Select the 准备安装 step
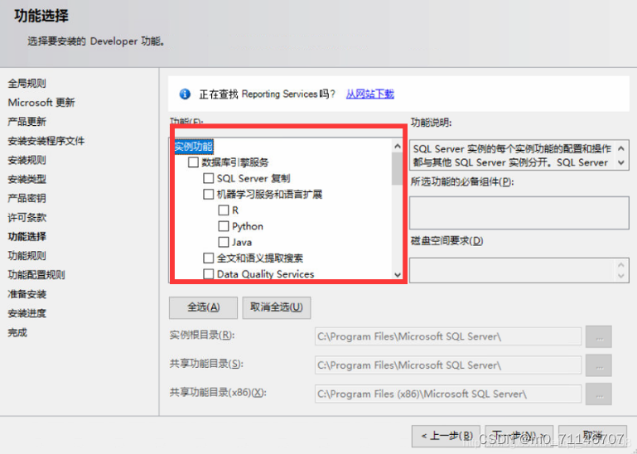Viewport: 637px width, 454px height. [x=27, y=294]
